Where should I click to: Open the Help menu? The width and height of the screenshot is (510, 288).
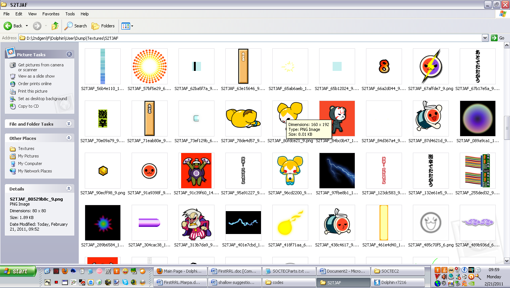[85, 14]
